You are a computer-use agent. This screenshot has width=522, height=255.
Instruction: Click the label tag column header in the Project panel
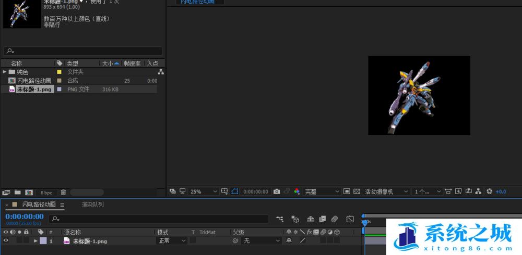point(60,63)
